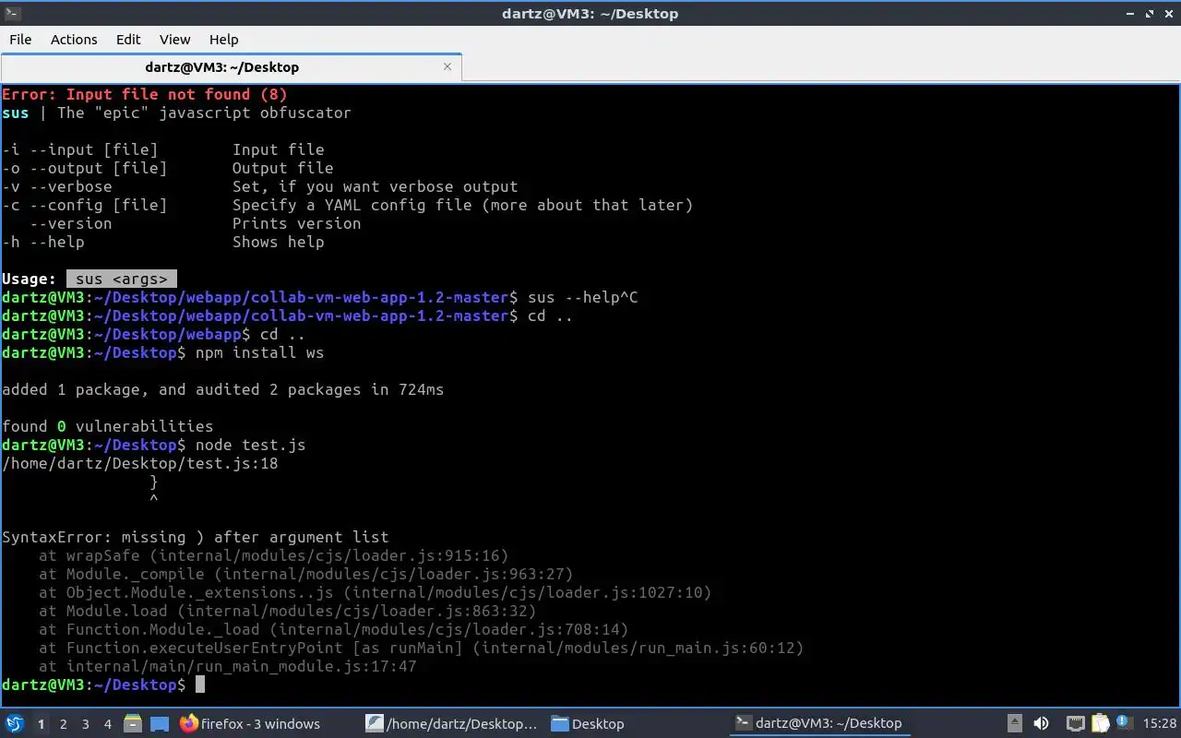Click the "at wrapSafe" stack trace line
1181x738 pixels.
tap(274, 555)
